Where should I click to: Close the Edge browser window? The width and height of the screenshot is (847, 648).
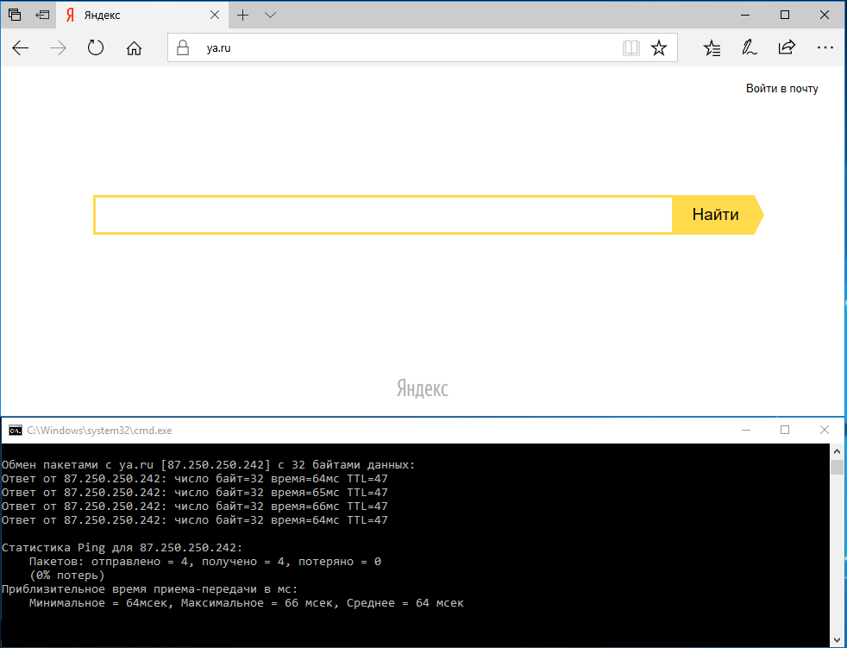click(x=825, y=16)
